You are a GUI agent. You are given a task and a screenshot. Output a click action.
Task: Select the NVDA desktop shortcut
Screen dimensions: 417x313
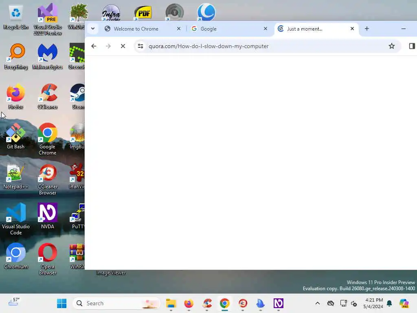click(48, 216)
